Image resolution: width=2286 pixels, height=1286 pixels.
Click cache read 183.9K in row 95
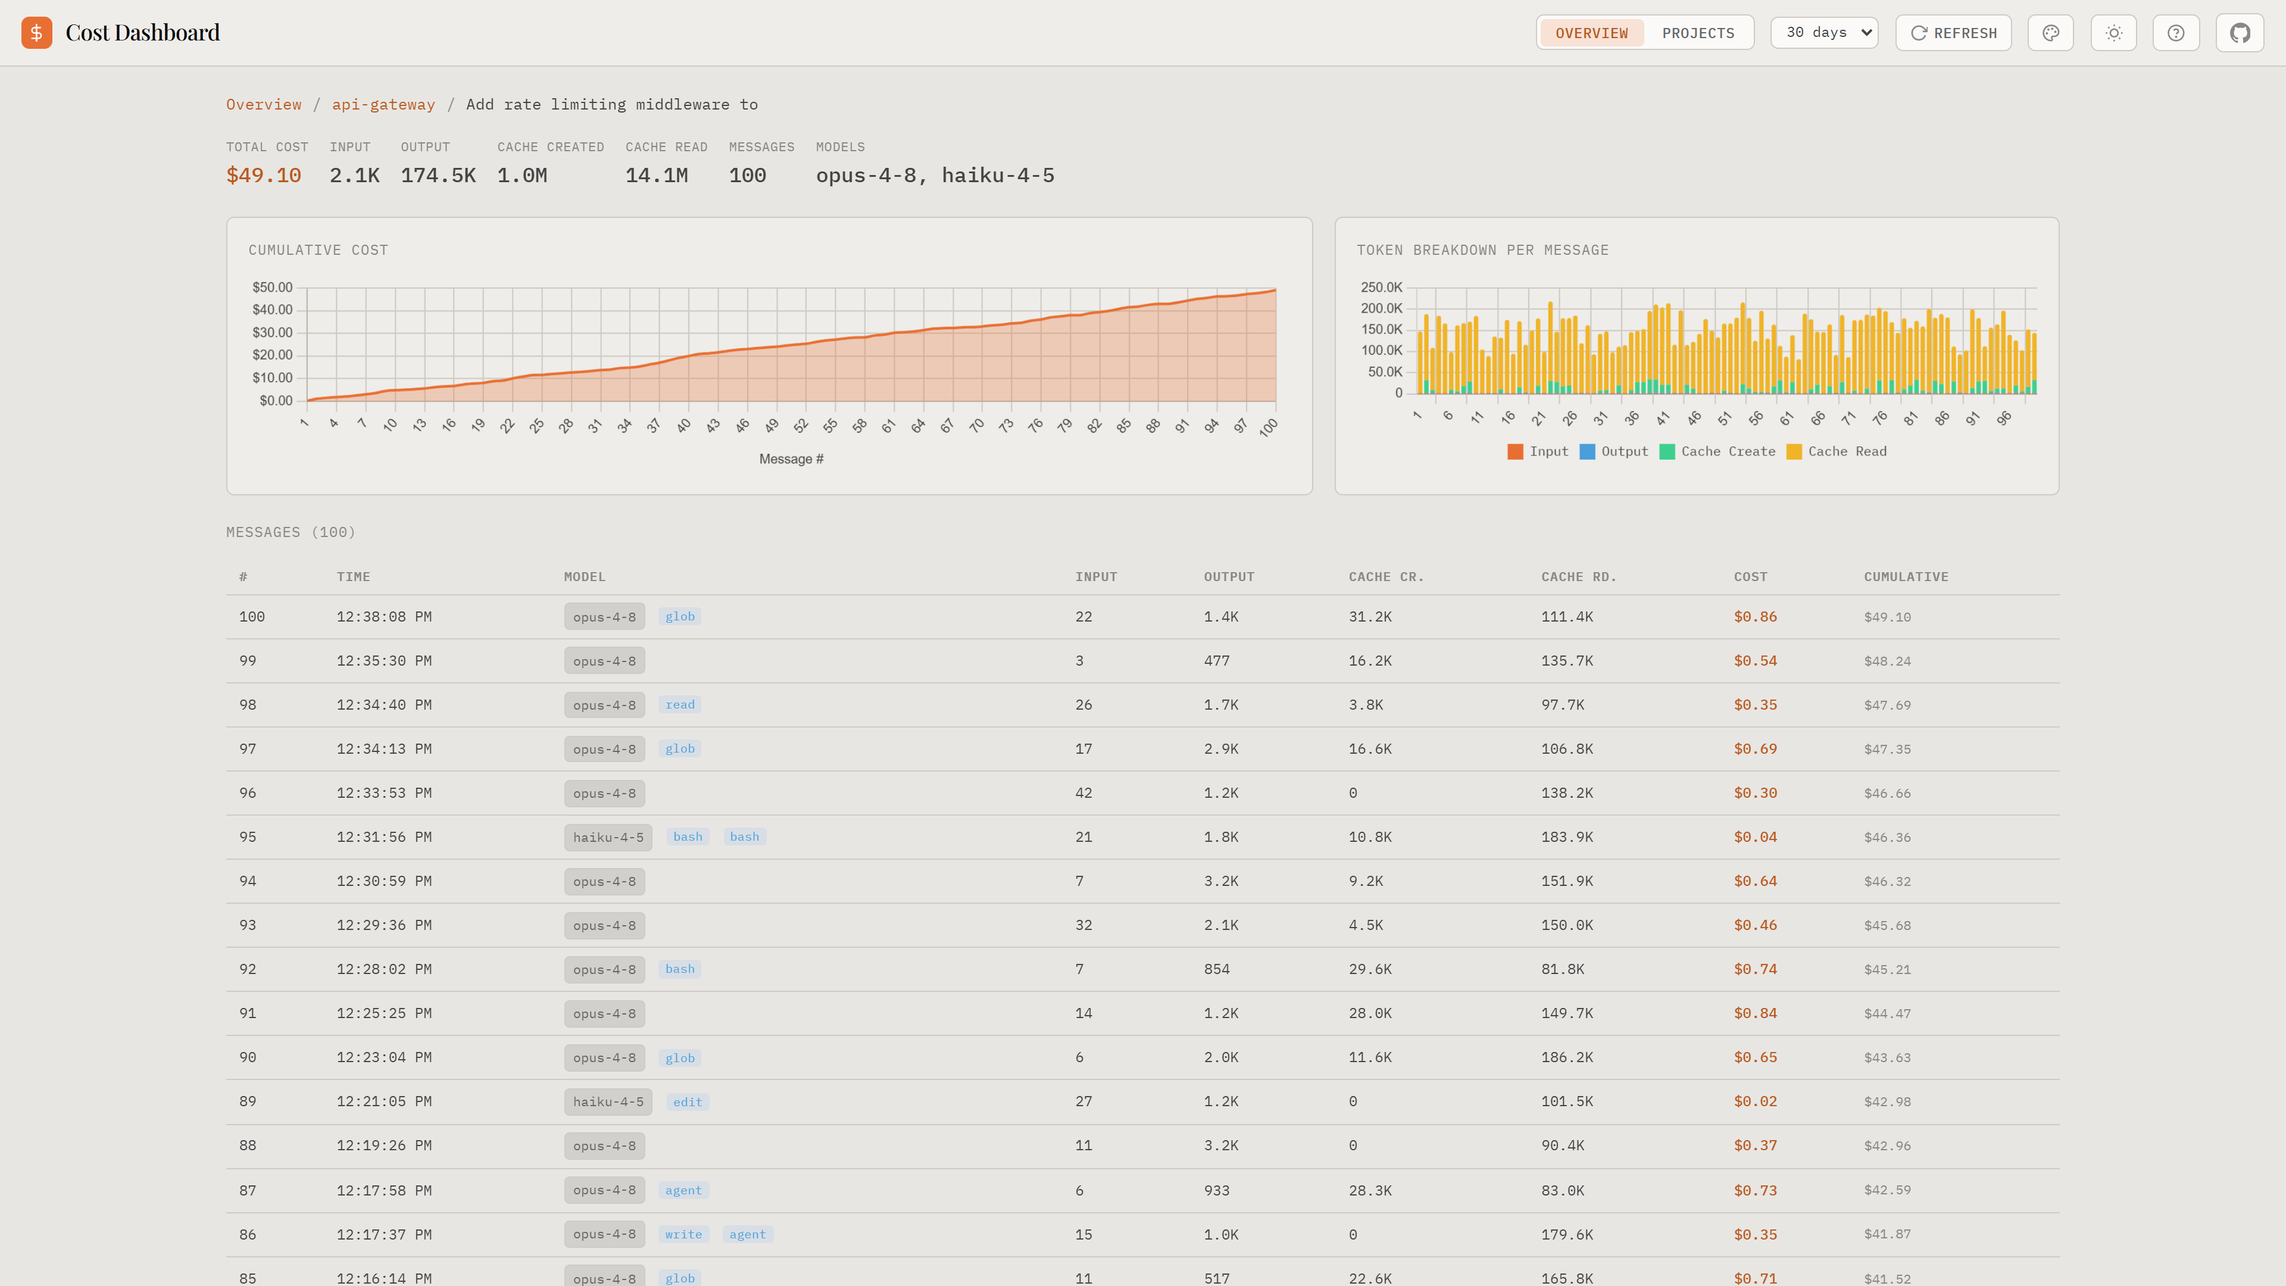1566,837
